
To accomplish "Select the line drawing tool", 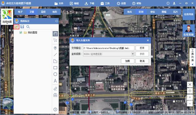I will click(55, 55).
